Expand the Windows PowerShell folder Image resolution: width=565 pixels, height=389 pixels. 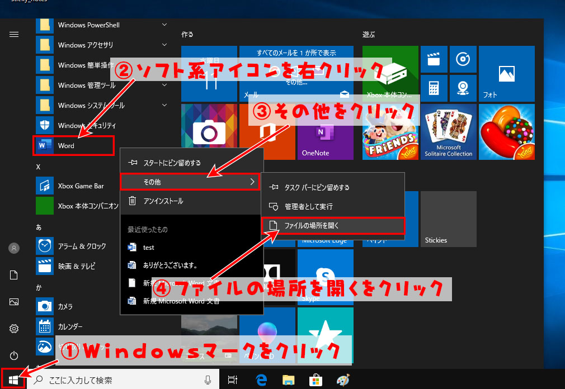point(164,25)
